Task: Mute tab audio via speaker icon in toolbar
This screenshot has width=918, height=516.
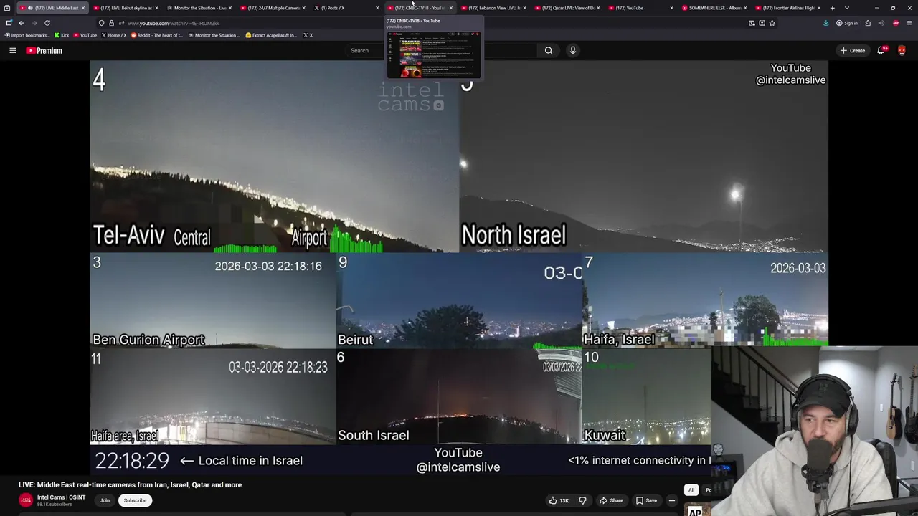Action: point(881,23)
